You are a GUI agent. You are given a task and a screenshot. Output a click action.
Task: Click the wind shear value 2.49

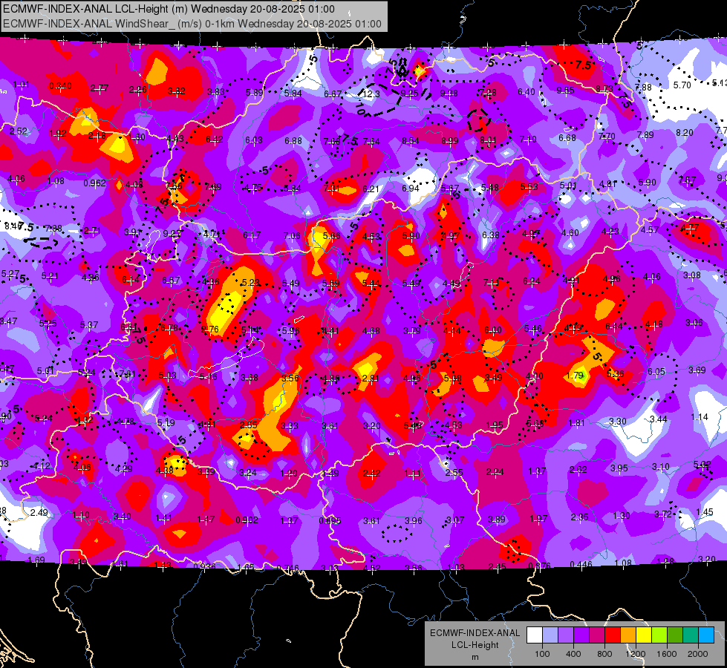coord(39,512)
